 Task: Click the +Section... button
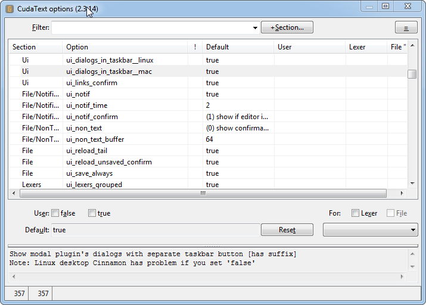coord(287,27)
